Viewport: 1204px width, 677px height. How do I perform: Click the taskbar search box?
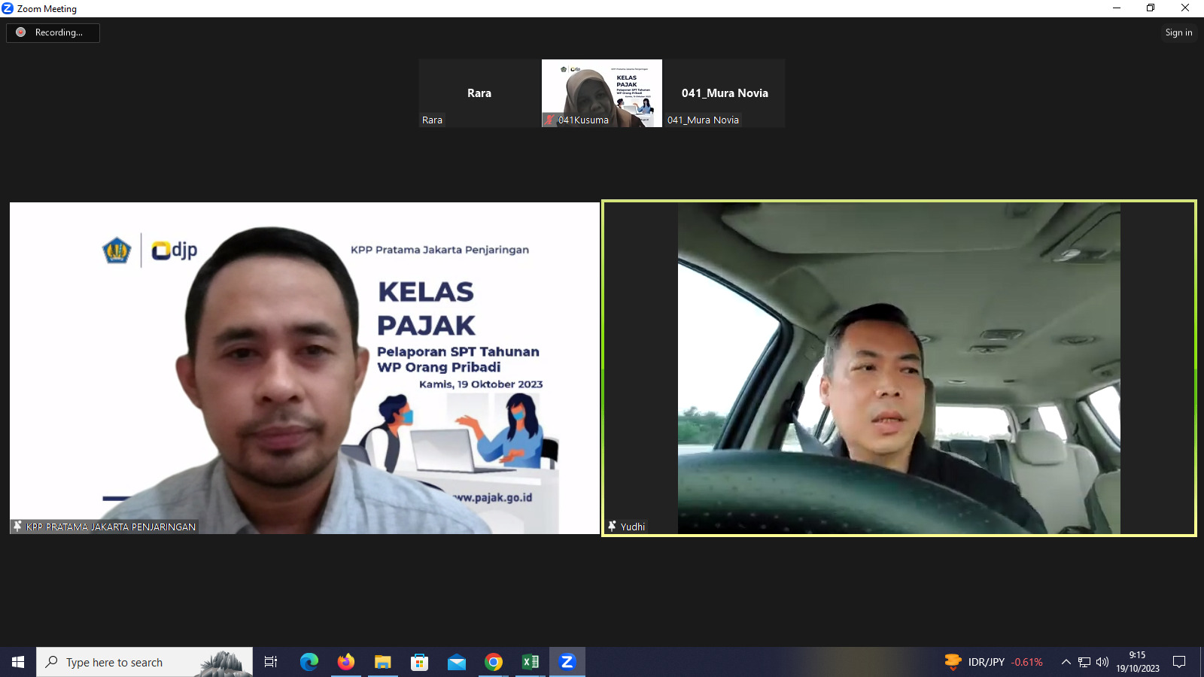[x=144, y=662]
